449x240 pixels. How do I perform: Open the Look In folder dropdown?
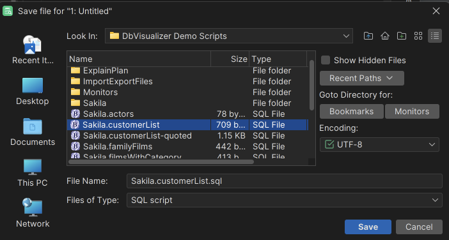[229, 36]
